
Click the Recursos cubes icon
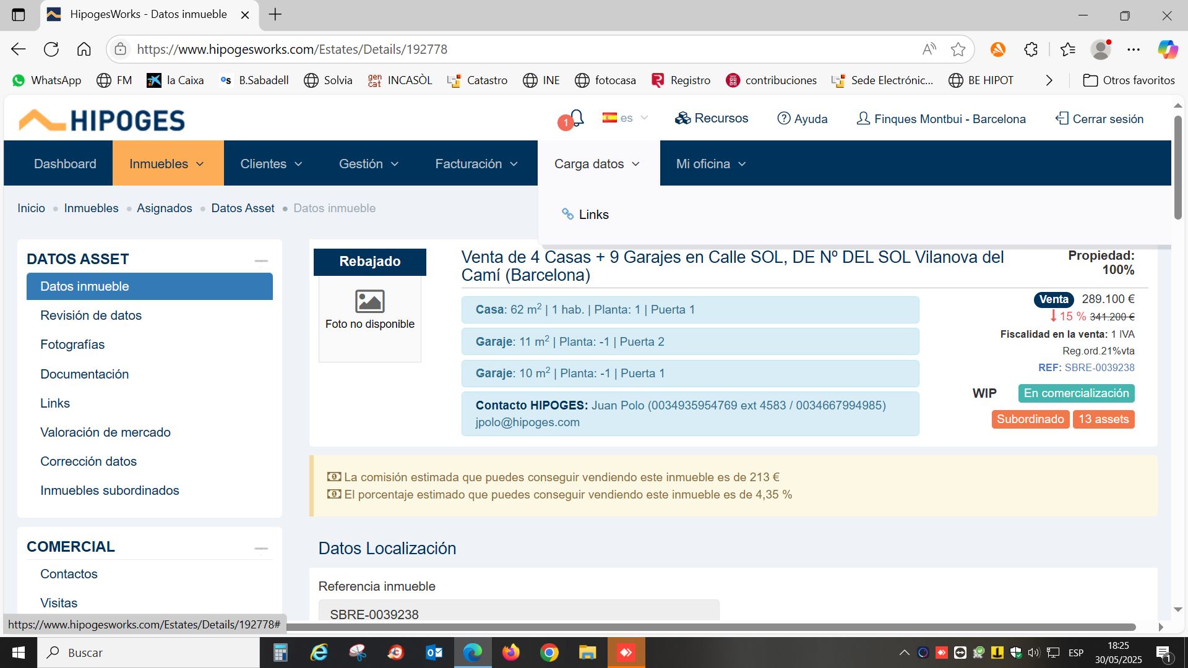tap(682, 118)
